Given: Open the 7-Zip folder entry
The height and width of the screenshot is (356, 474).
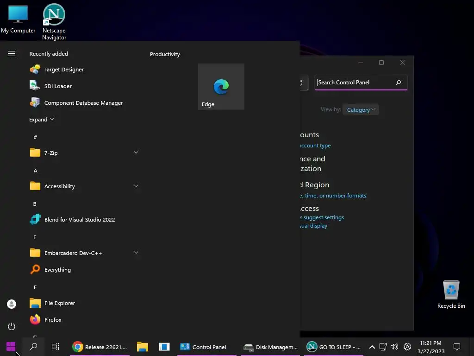Looking at the screenshot, I should pos(84,153).
